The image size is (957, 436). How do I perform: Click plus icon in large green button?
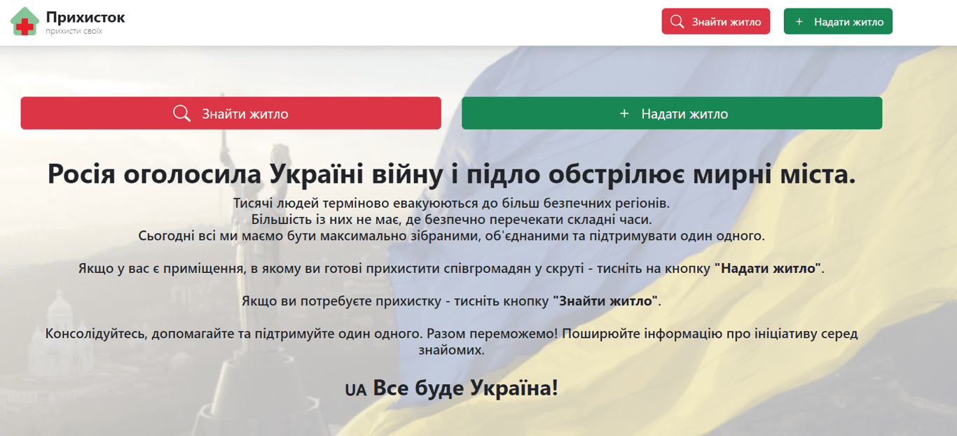[624, 113]
